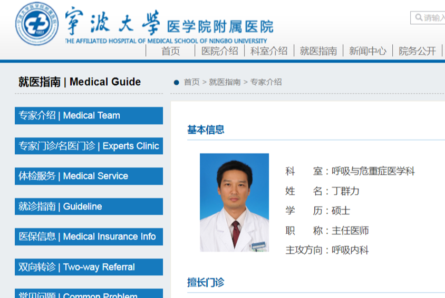This screenshot has width=445, height=298.
Task: Click the search input field
Action: tap(433, 18)
